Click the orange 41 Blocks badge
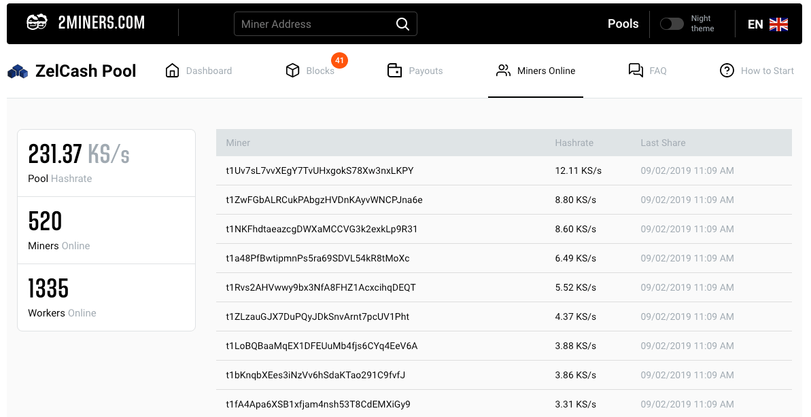This screenshot has width=811, height=417. pos(340,60)
